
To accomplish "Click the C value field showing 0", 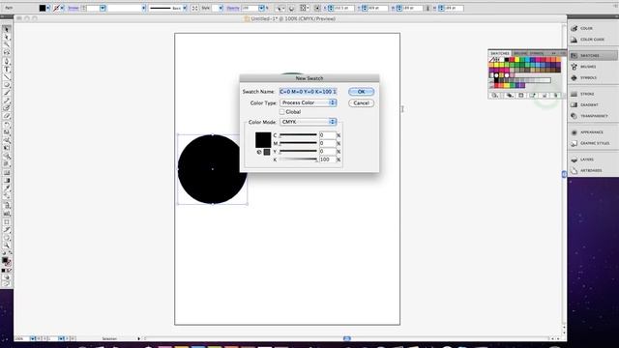I will 328,135.
